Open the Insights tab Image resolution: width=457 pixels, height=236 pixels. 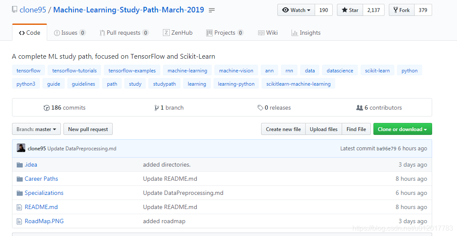click(306, 33)
